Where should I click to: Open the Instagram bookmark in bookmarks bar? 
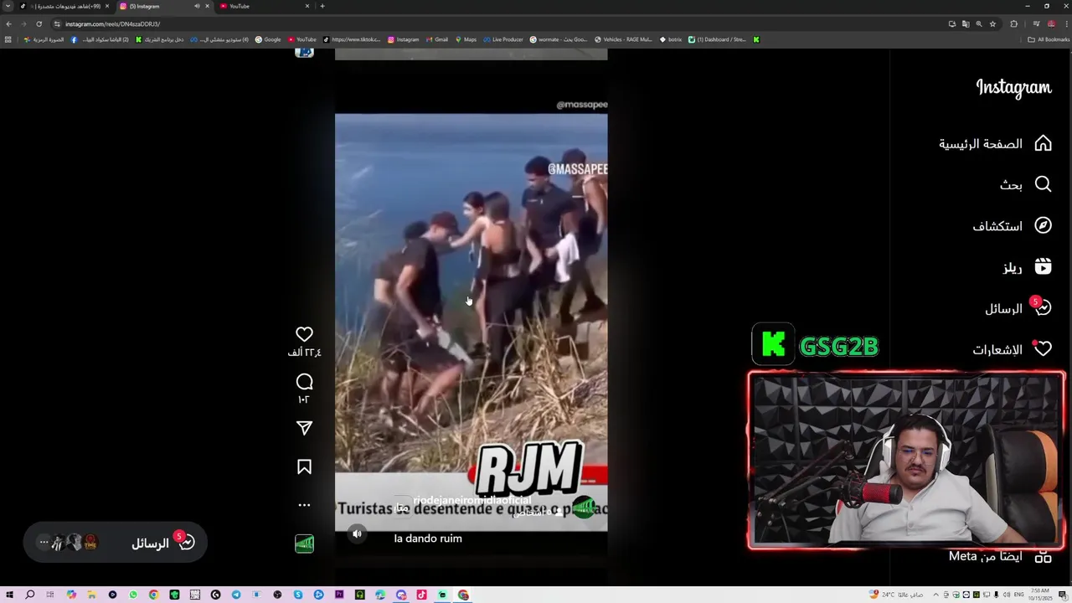tap(403, 39)
